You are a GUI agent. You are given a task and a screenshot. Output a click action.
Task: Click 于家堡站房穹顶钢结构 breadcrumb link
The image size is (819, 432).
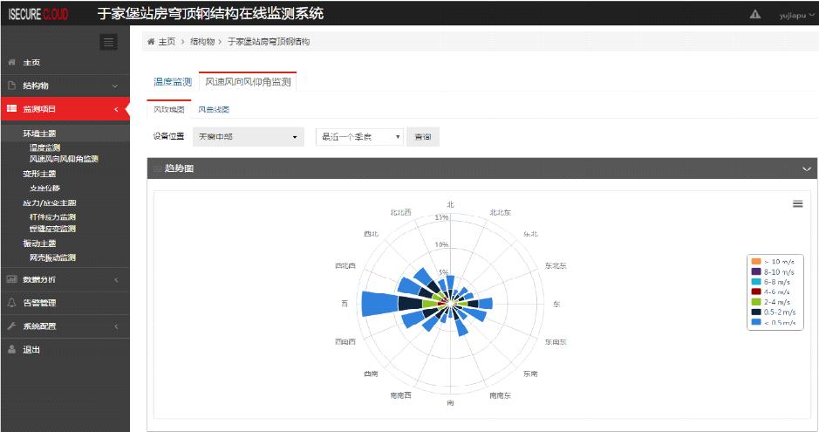click(269, 41)
